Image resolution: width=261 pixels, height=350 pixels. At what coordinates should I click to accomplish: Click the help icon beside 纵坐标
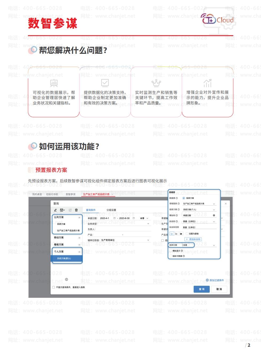tap(177, 221)
